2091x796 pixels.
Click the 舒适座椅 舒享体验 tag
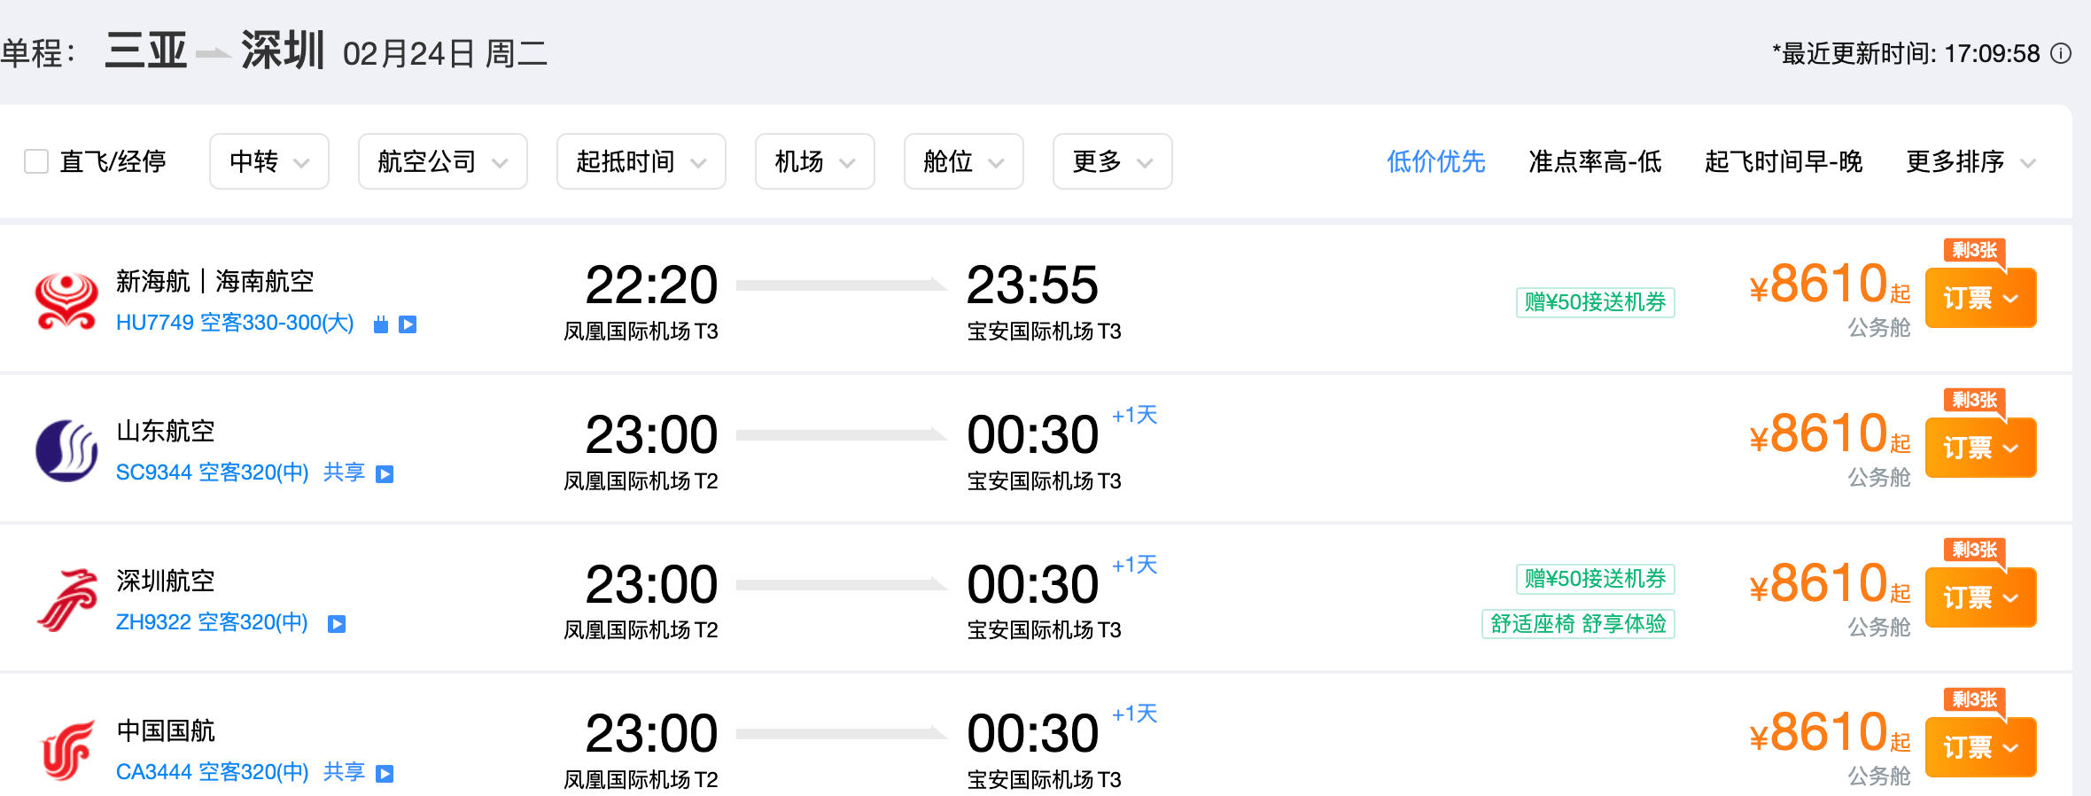[x=1578, y=624]
